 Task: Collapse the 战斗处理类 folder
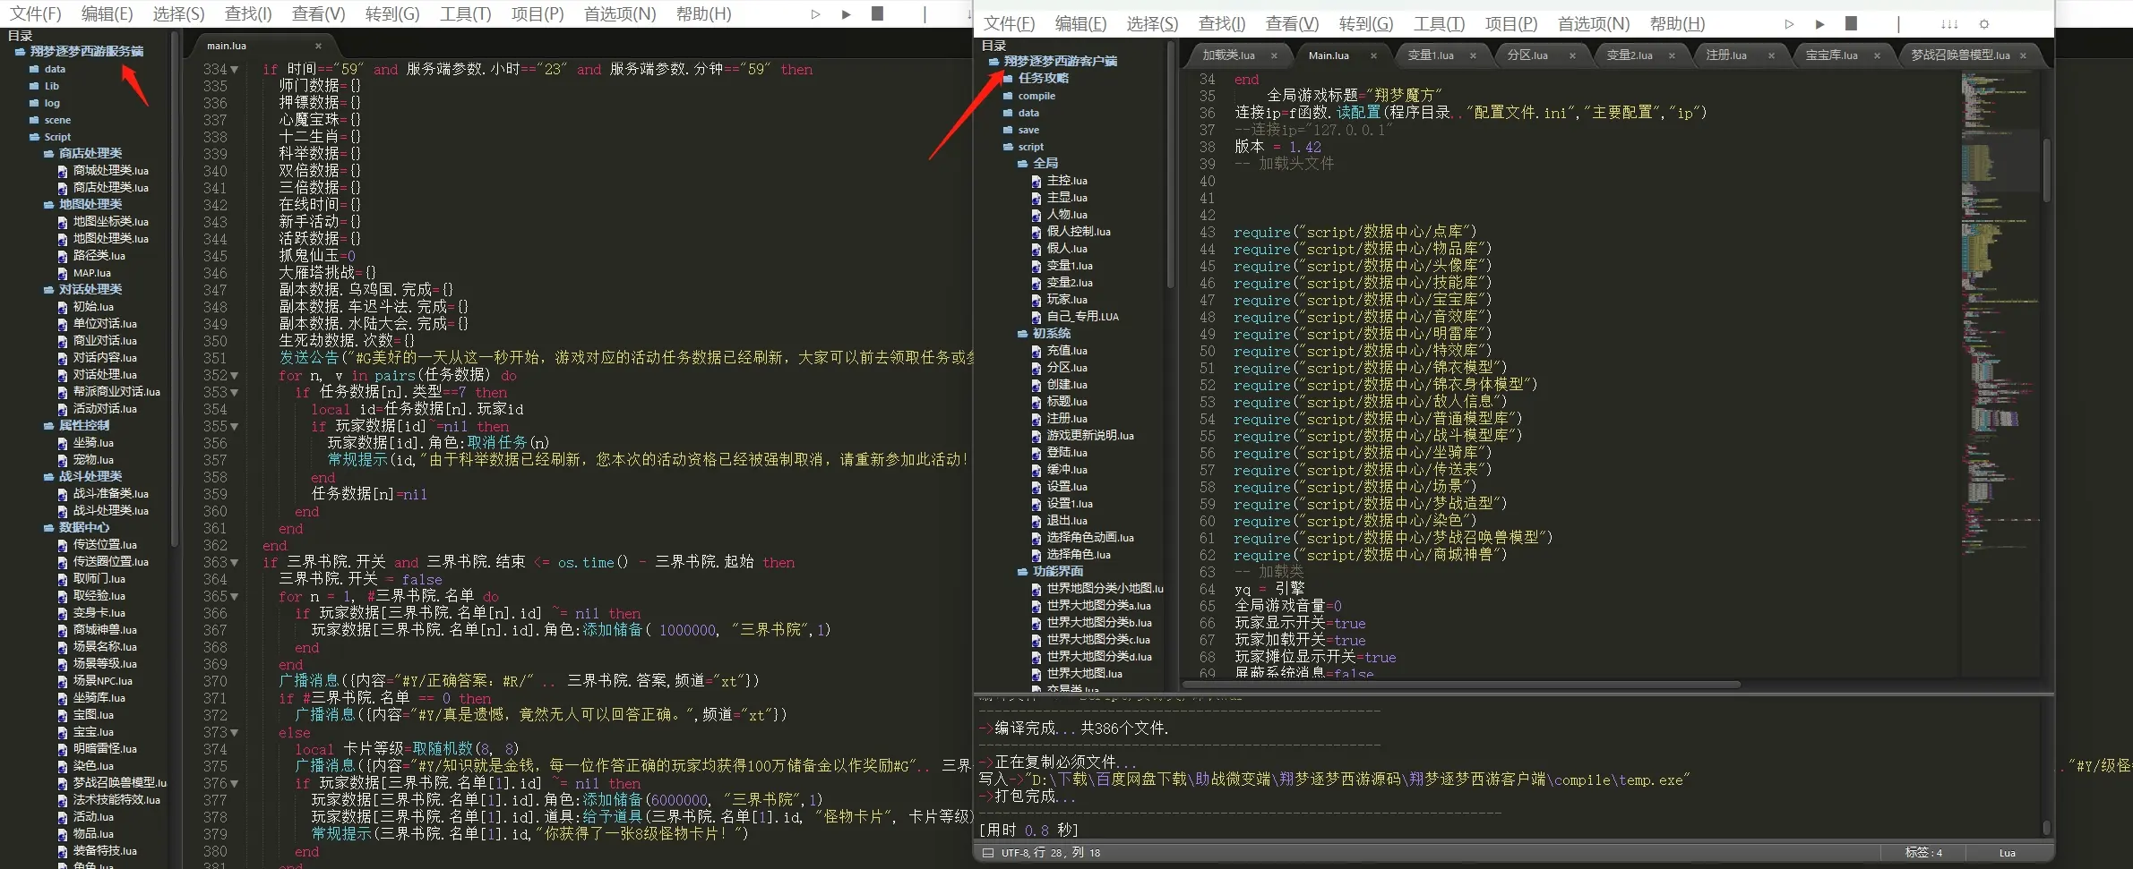pyautogui.click(x=48, y=477)
